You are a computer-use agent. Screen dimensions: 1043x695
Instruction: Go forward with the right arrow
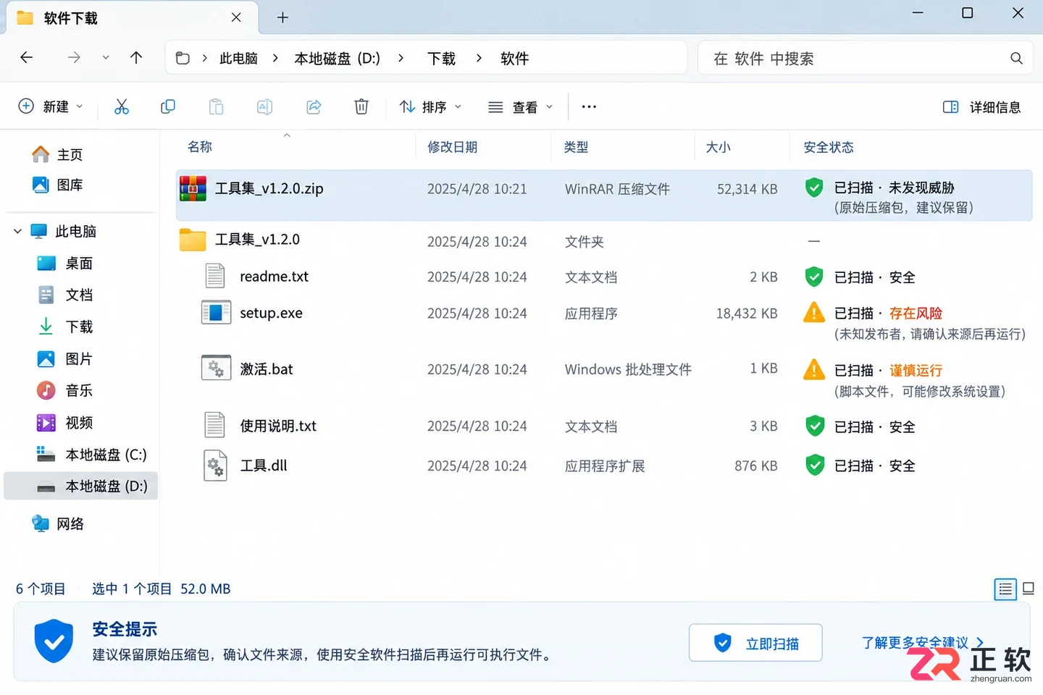tap(74, 58)
